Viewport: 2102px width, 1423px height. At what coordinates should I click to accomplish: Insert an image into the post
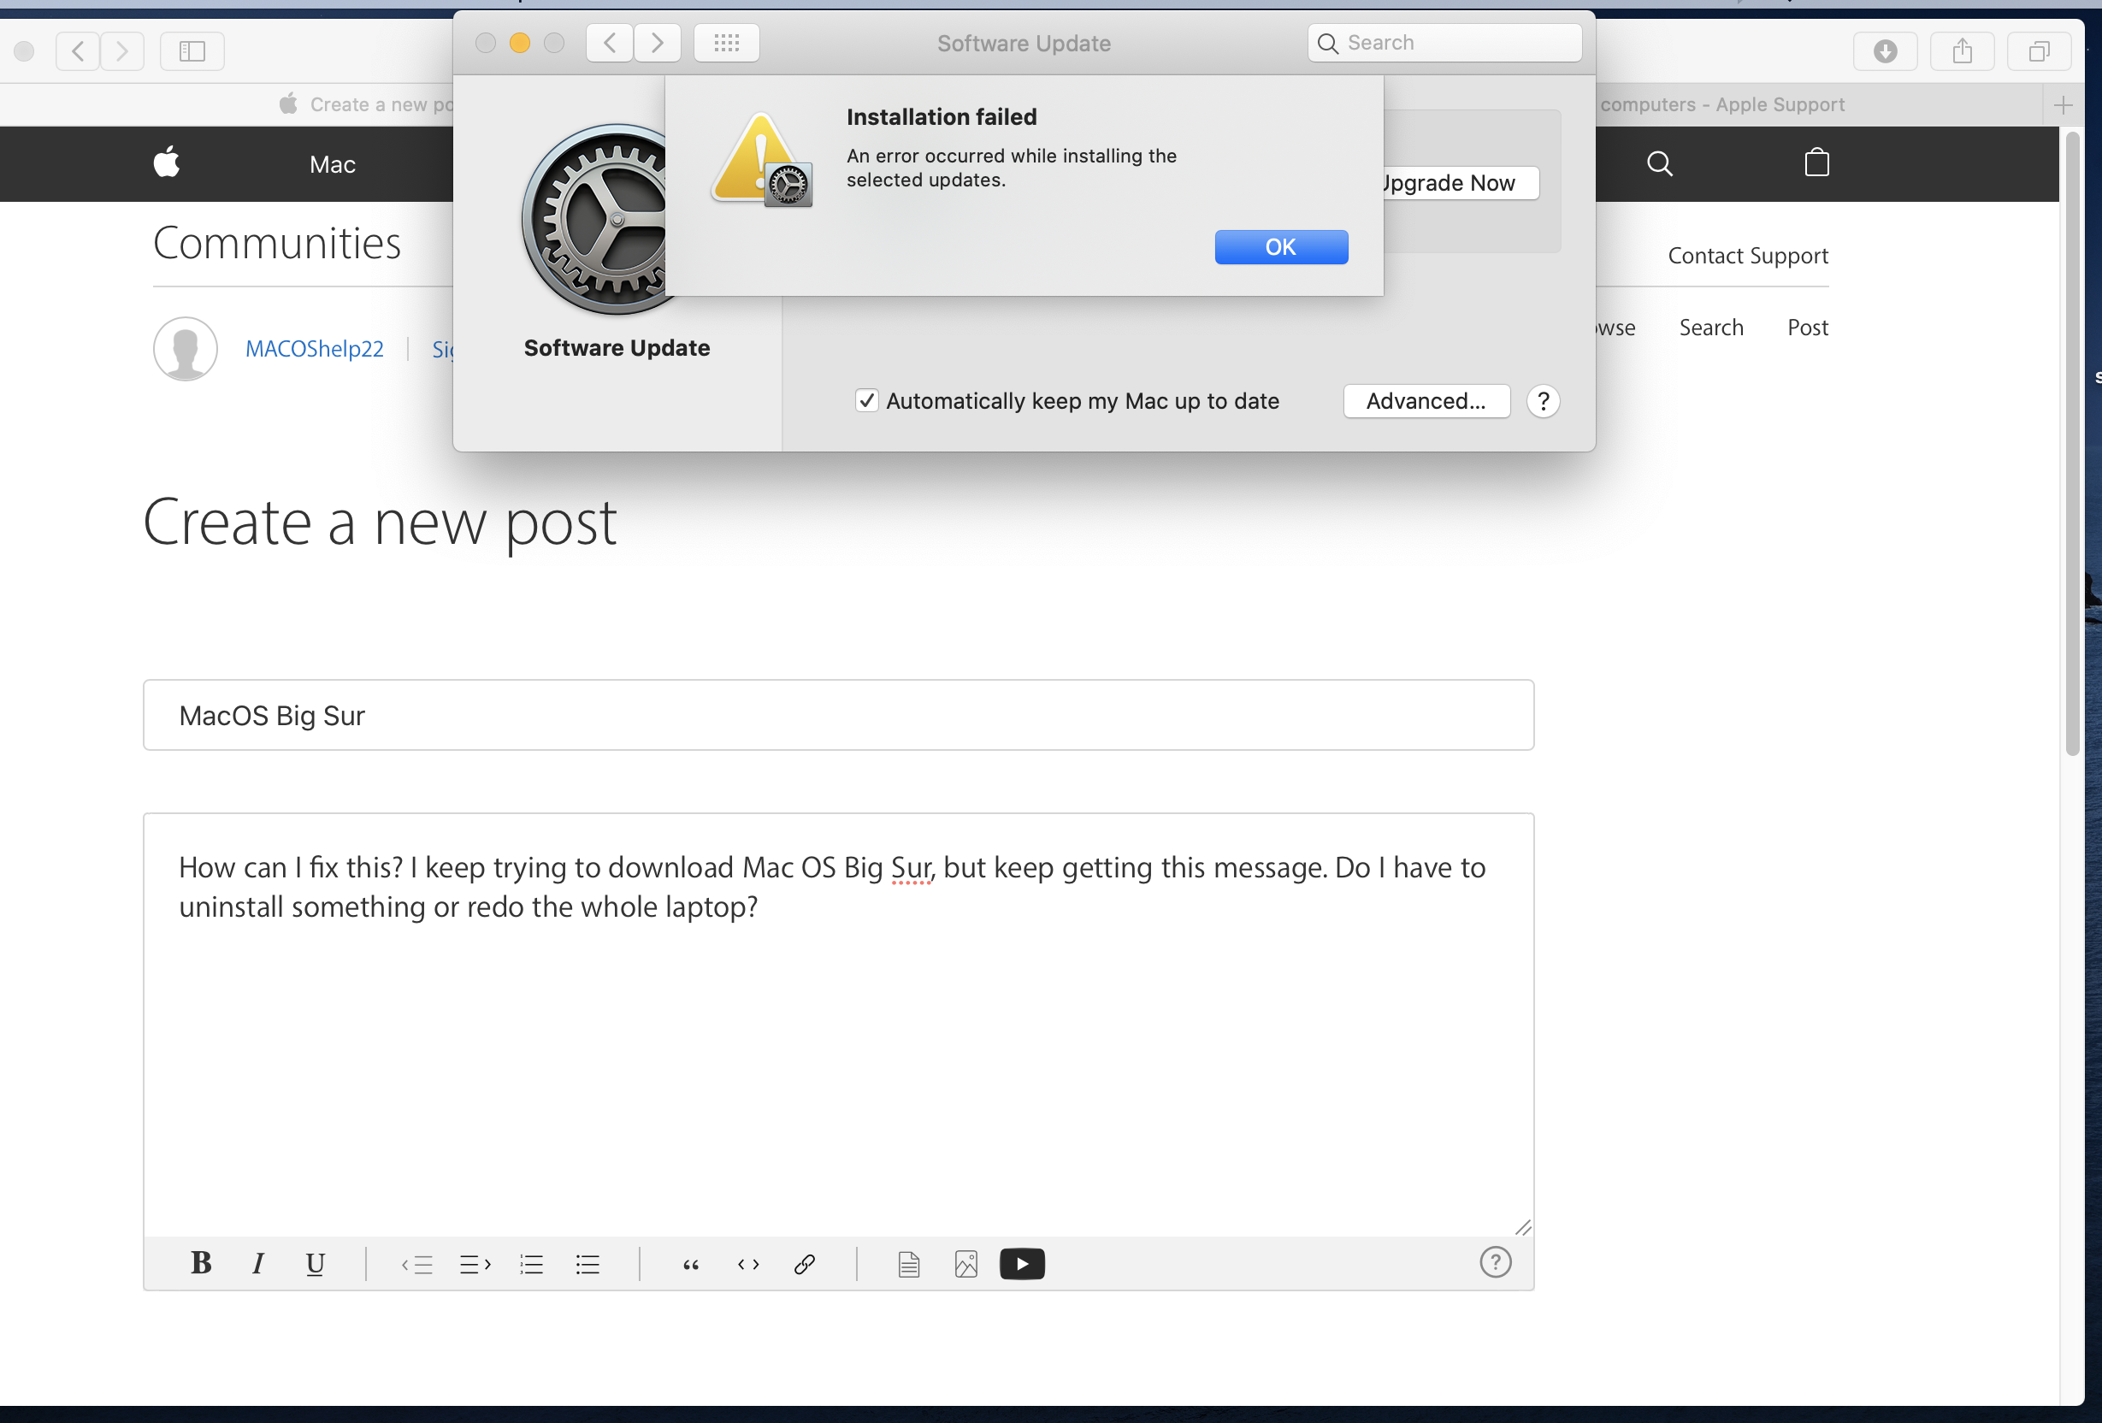coord(966,1264)
